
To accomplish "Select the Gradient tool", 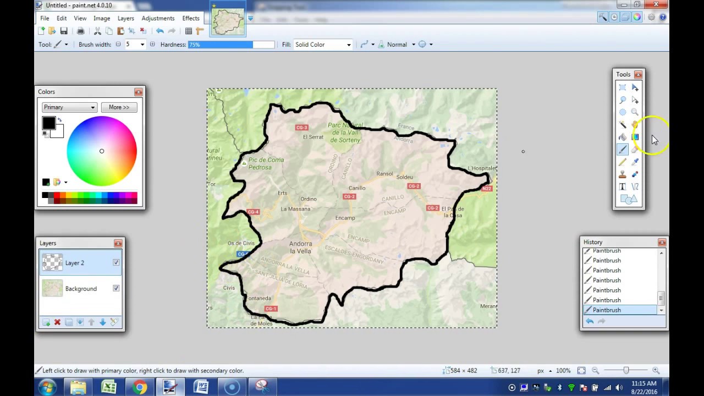I will 635,137.
